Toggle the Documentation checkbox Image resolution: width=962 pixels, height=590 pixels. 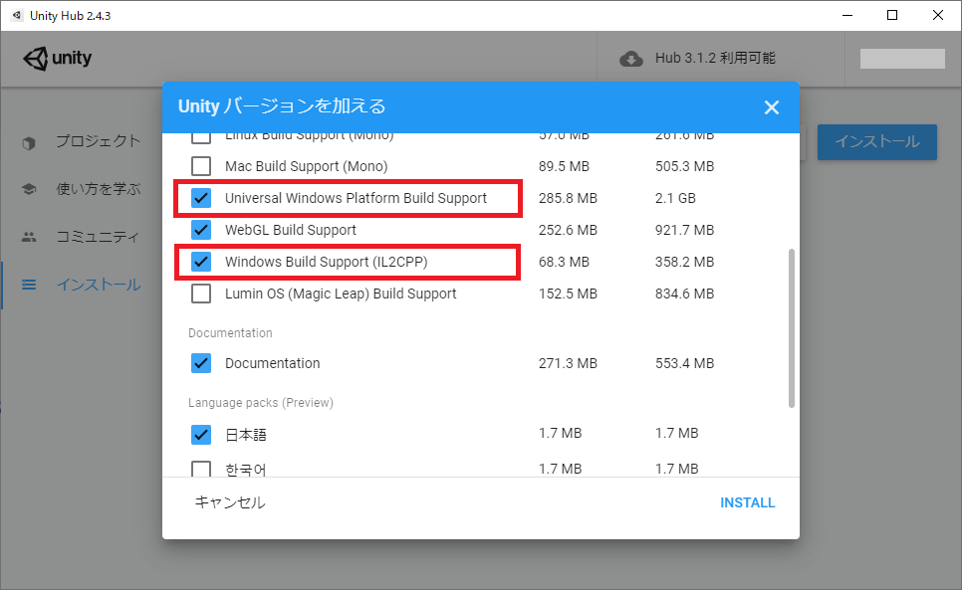tap(201, 363)
